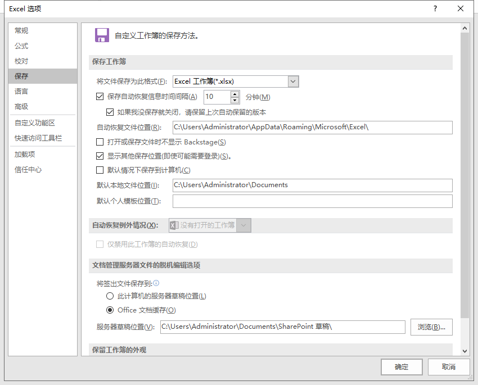478x385 pixels.
Task: Click the 取消 button
Action: pyautogui.click(x=449, y=366)
